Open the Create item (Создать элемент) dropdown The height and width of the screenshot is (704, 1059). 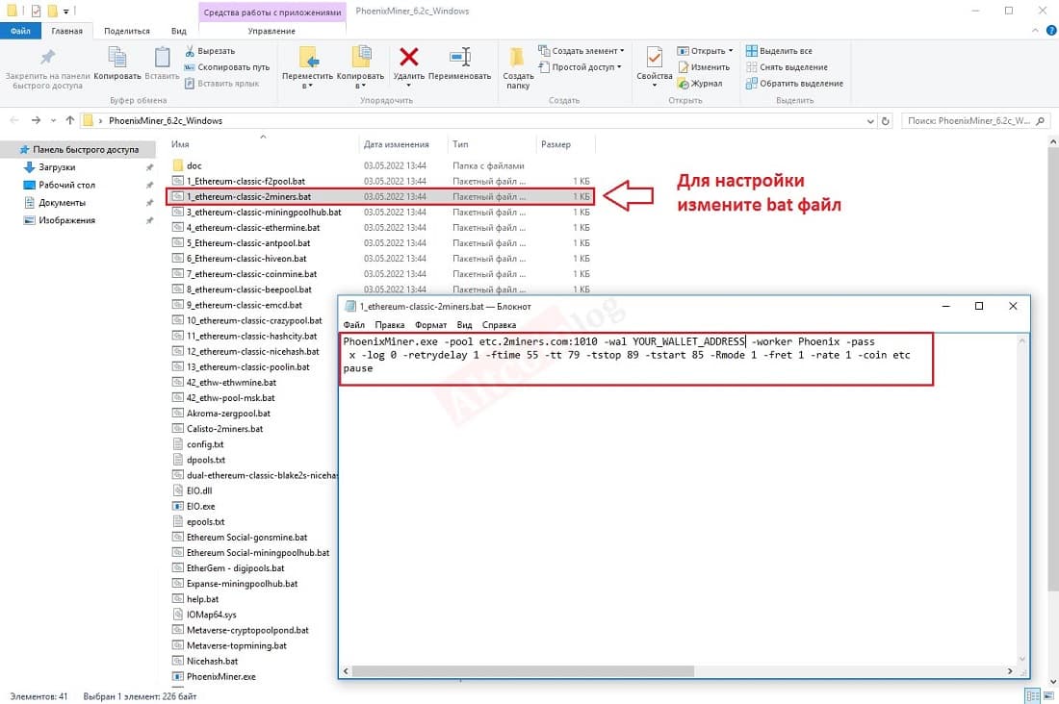(x=581, y=51)
